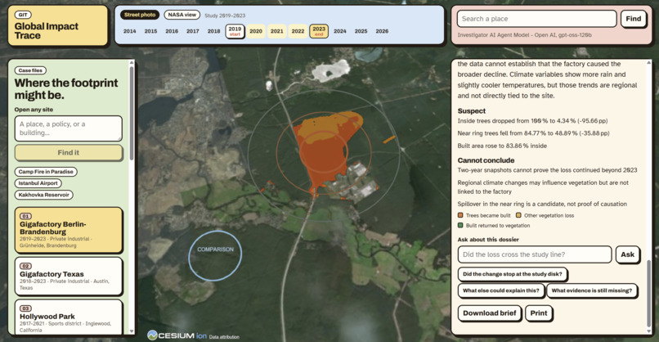Click the 2019 start year marker

click(235, 31)
